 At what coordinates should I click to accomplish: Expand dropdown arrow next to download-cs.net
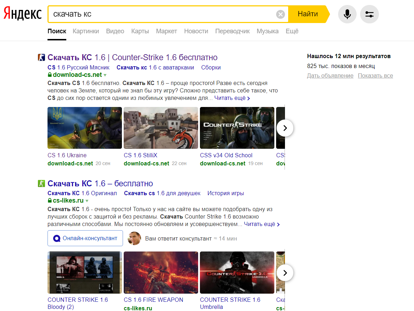pyautogui.click(x=105, y=75)
